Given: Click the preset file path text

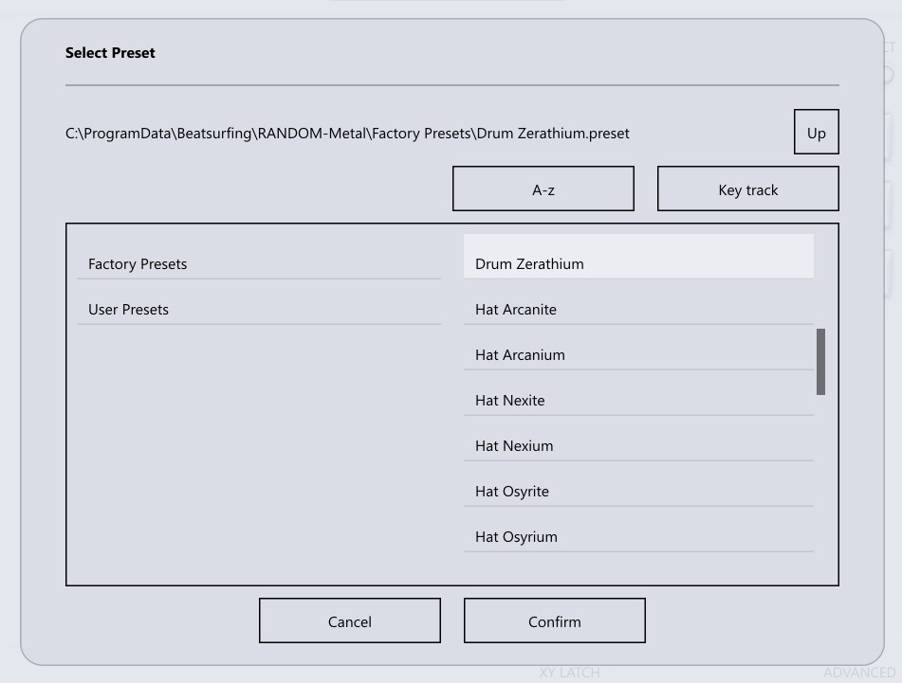Looking at the screenshot, I should tap(347, 134).
